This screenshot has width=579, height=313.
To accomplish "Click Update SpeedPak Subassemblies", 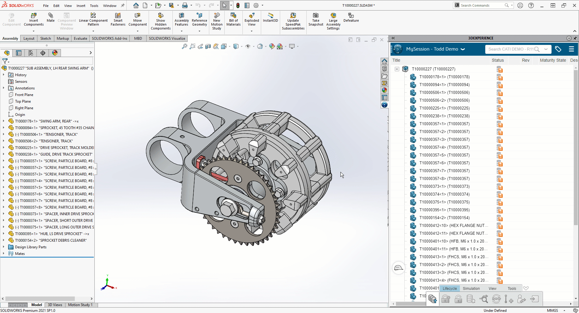I will pos(293,22).
